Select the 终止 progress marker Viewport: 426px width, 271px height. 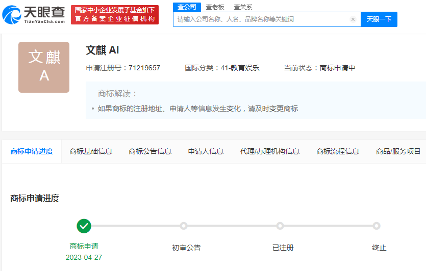[377, 226]
